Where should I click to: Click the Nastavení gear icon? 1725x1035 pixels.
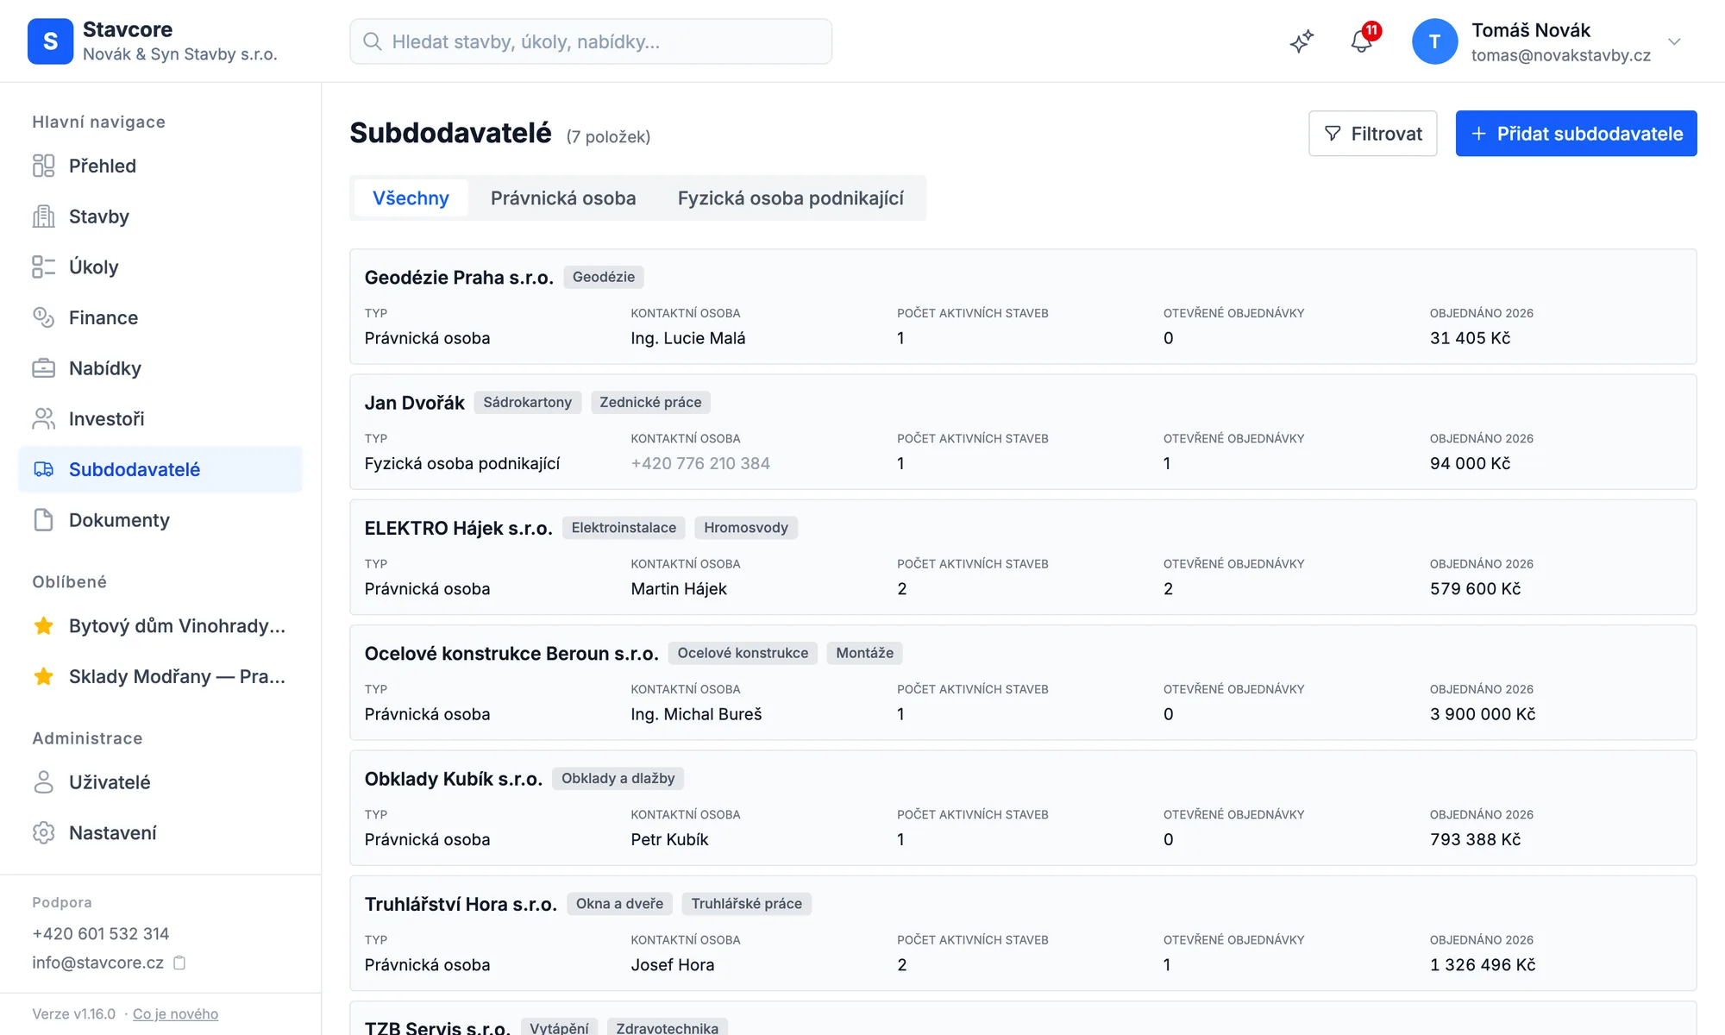tap(43, 833)
